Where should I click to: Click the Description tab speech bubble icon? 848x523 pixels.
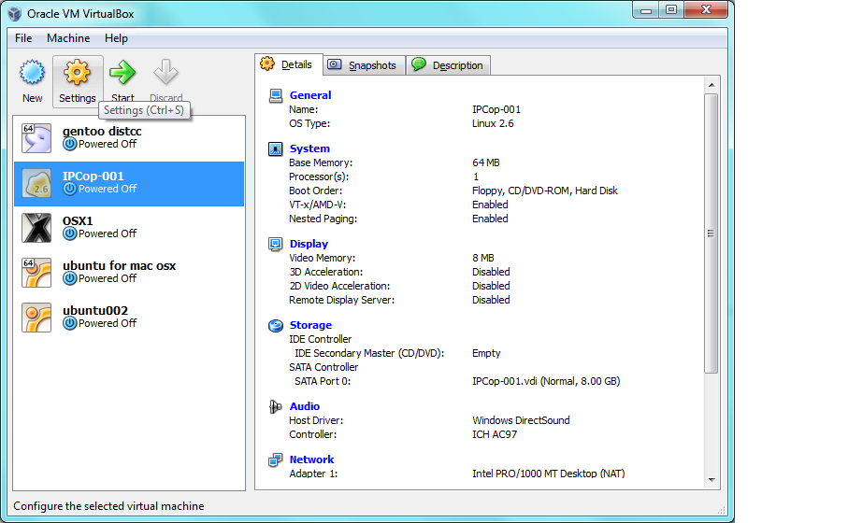tap(419, 64)
